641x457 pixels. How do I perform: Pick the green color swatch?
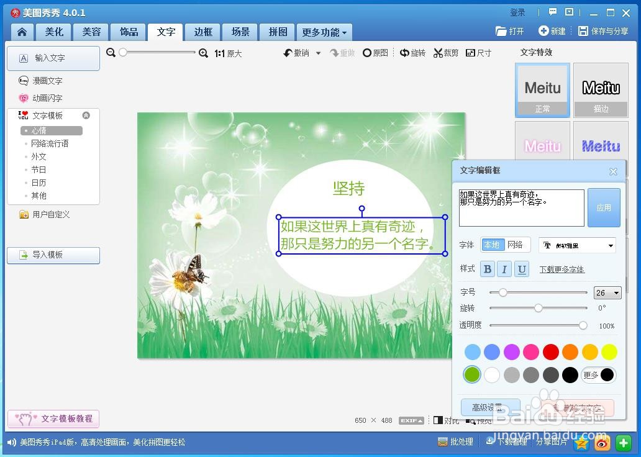coord(472,374)
